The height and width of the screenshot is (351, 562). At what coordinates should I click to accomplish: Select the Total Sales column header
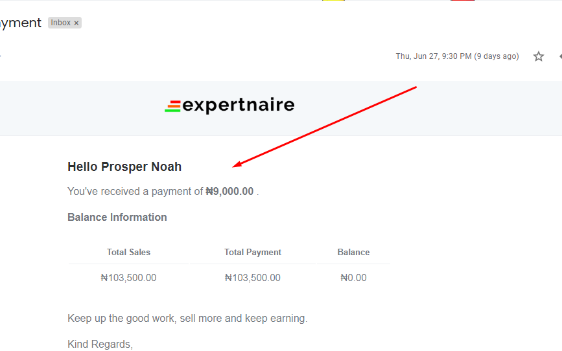128,252
